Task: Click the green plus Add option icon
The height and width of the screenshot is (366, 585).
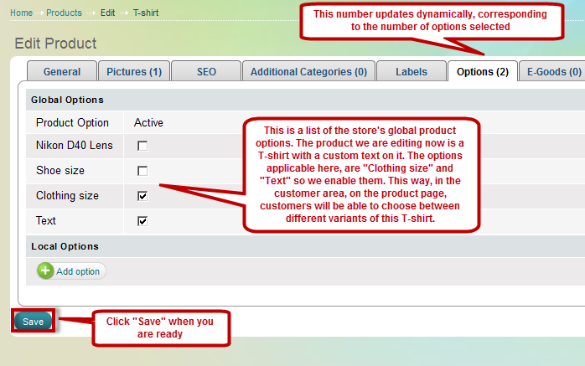Action: click(45, 271)
